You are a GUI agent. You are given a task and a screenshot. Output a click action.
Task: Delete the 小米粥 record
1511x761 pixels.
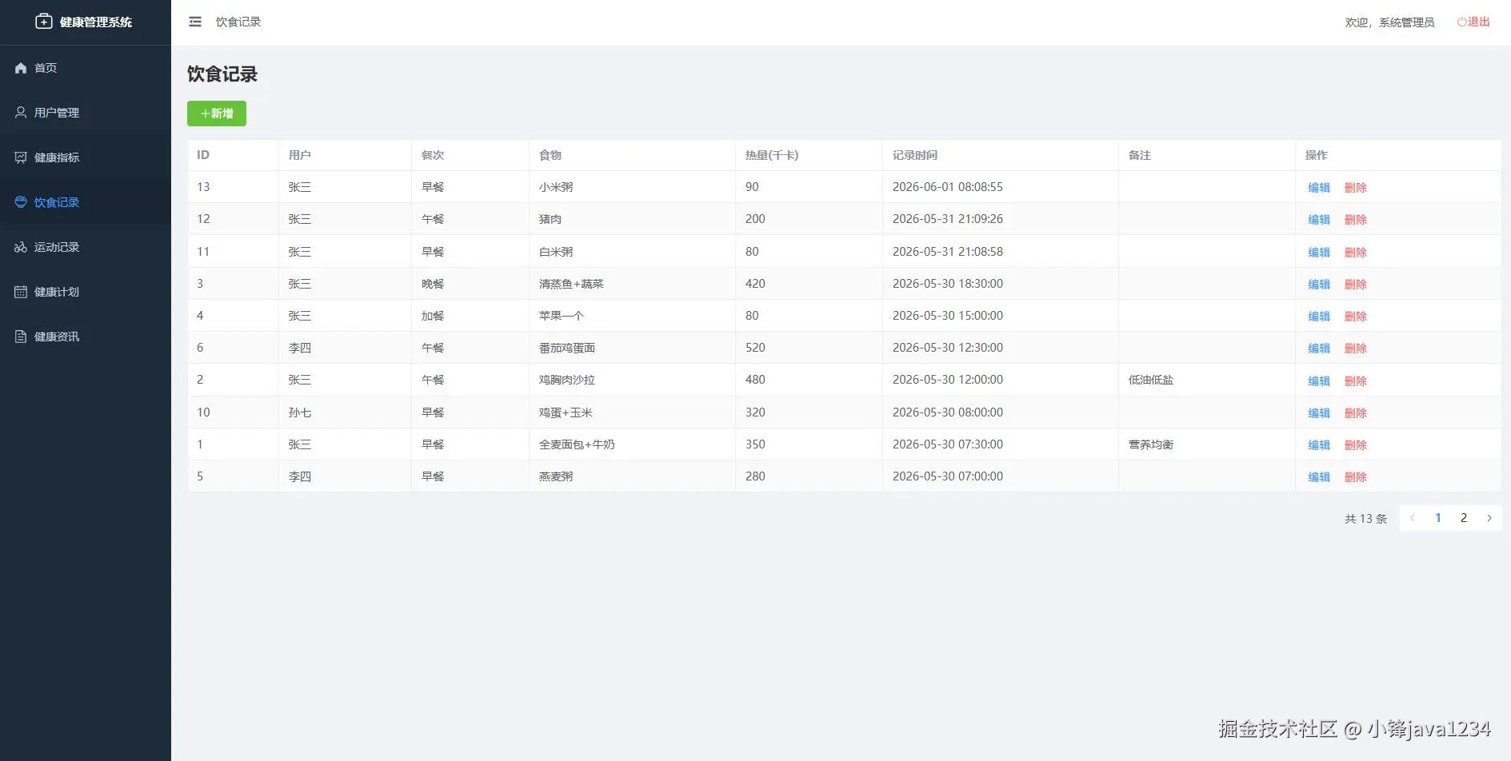(1356, 188)
